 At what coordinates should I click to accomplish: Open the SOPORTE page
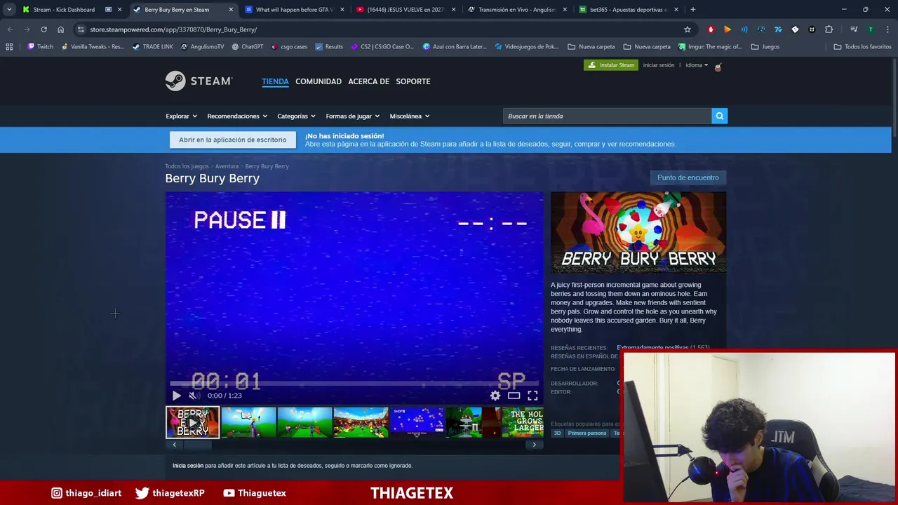click(413, 81)
